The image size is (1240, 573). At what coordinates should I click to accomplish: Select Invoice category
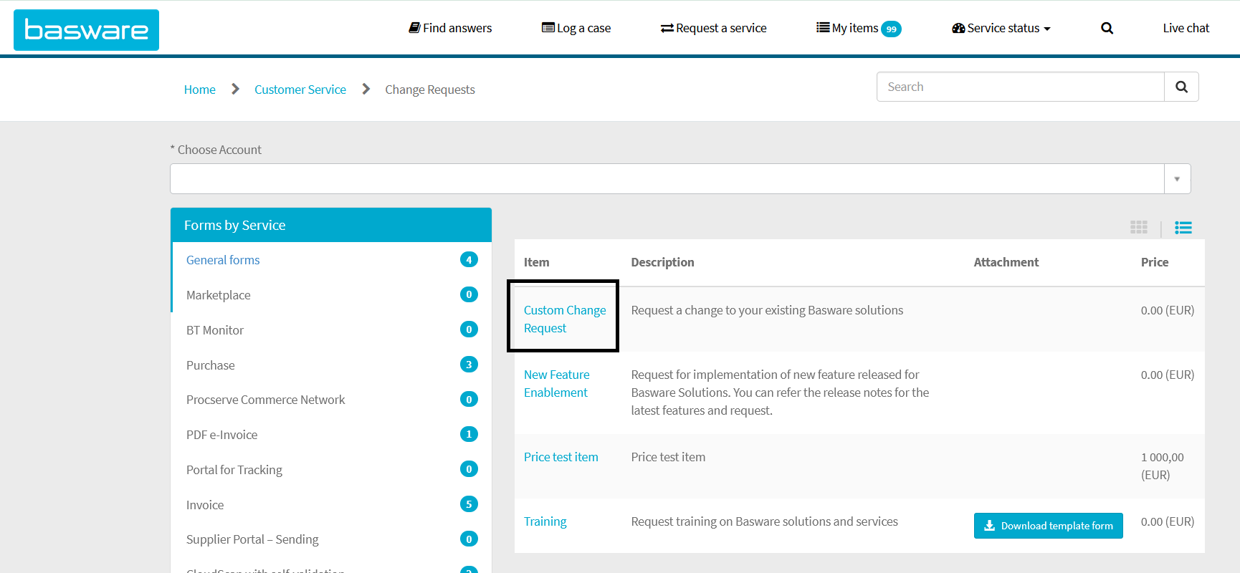coord(205,505)
